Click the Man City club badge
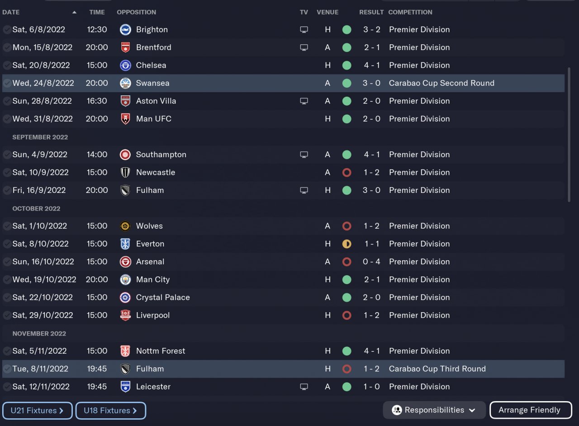The width and height of the screenshot is (579, 426). pyautogui.click(x=125, y=280)
